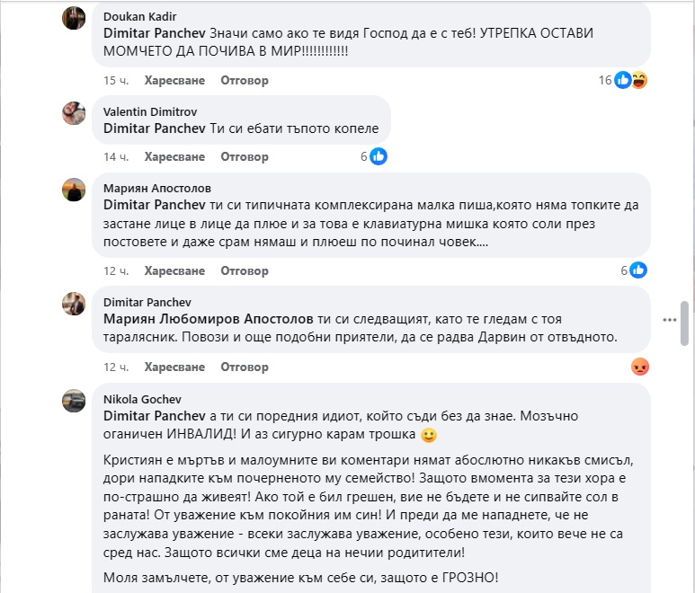Click the like reaction icon on Valentin Dimitrov's comment
The image size is (695, 593).
point(379,156)
